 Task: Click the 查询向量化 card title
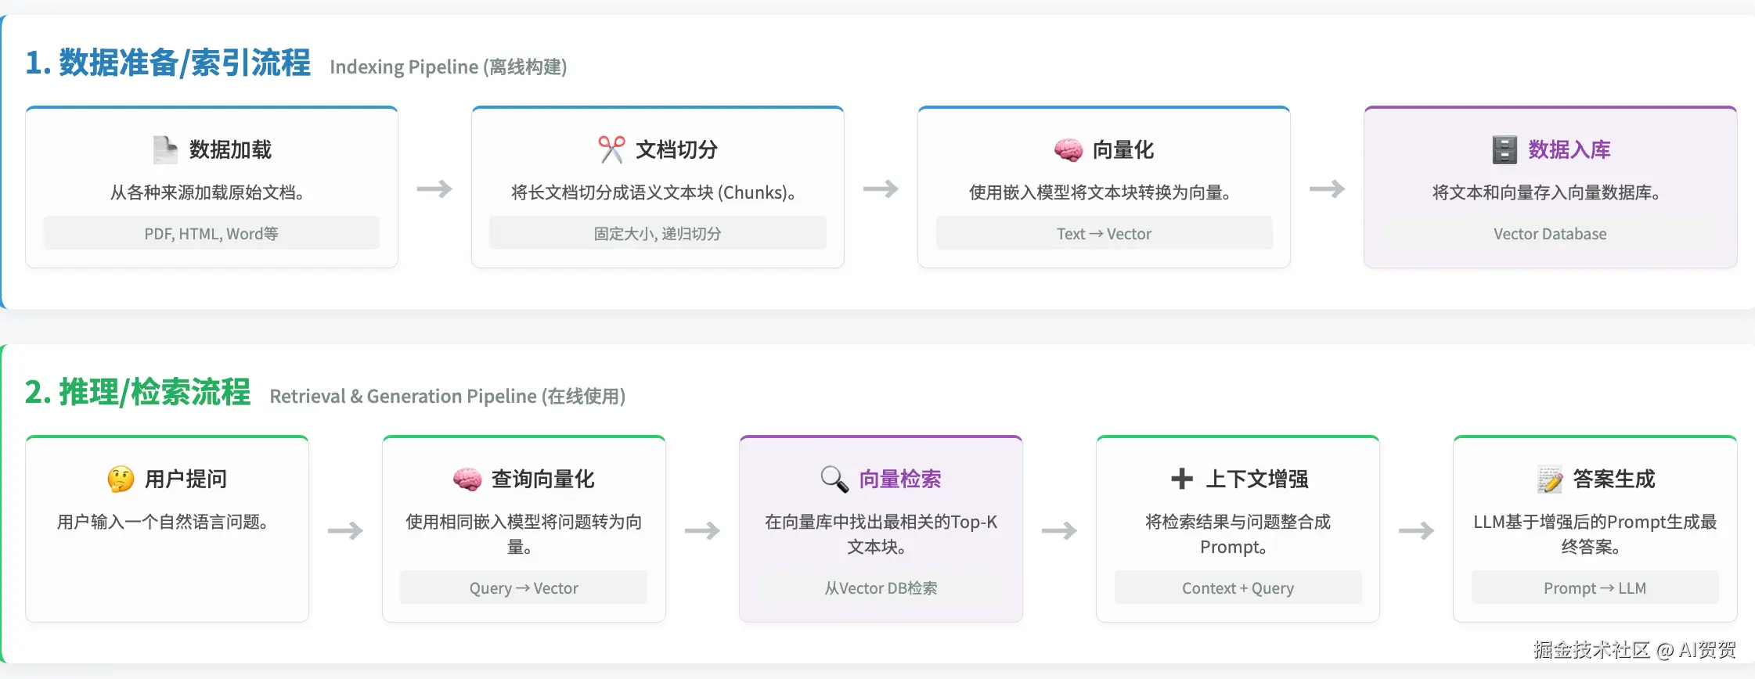542,479
